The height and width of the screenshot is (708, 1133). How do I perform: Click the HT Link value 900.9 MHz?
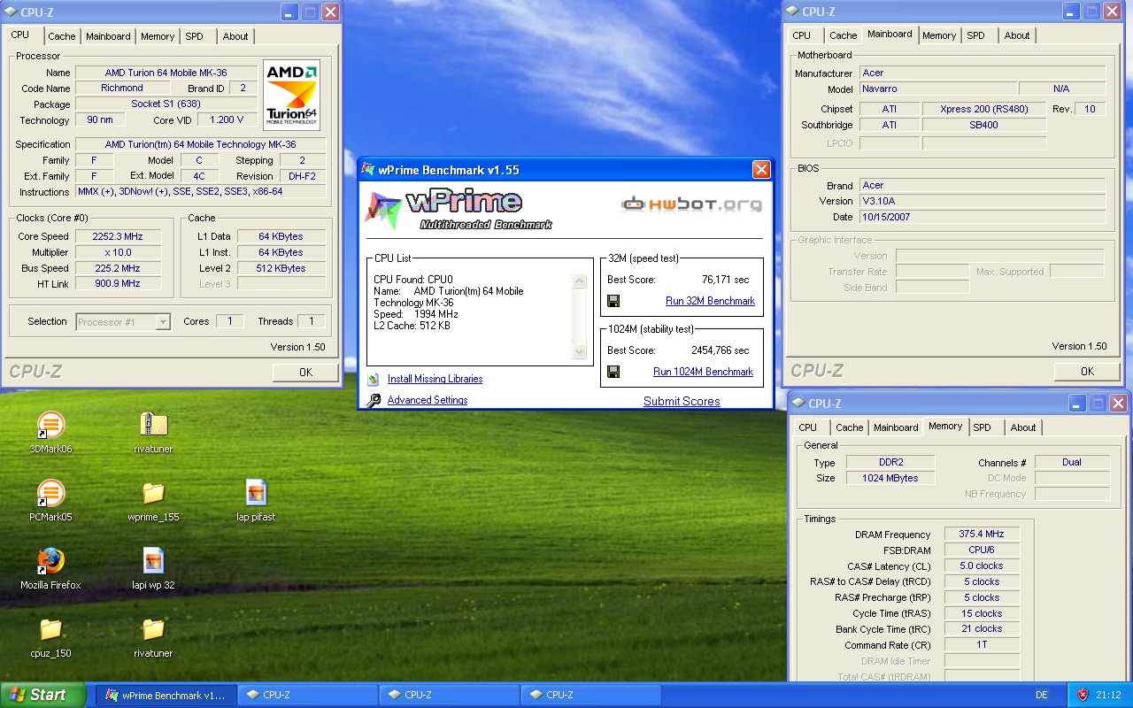[x=118, y=284]
